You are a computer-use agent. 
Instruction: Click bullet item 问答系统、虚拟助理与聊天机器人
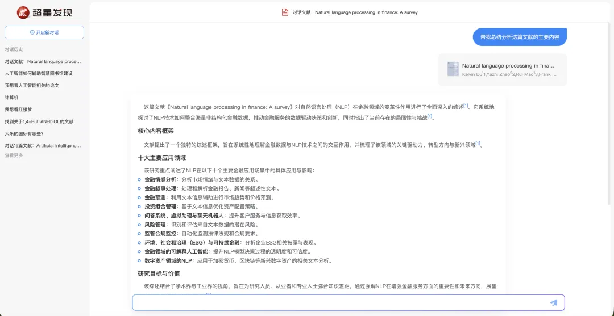click(219, 216)
